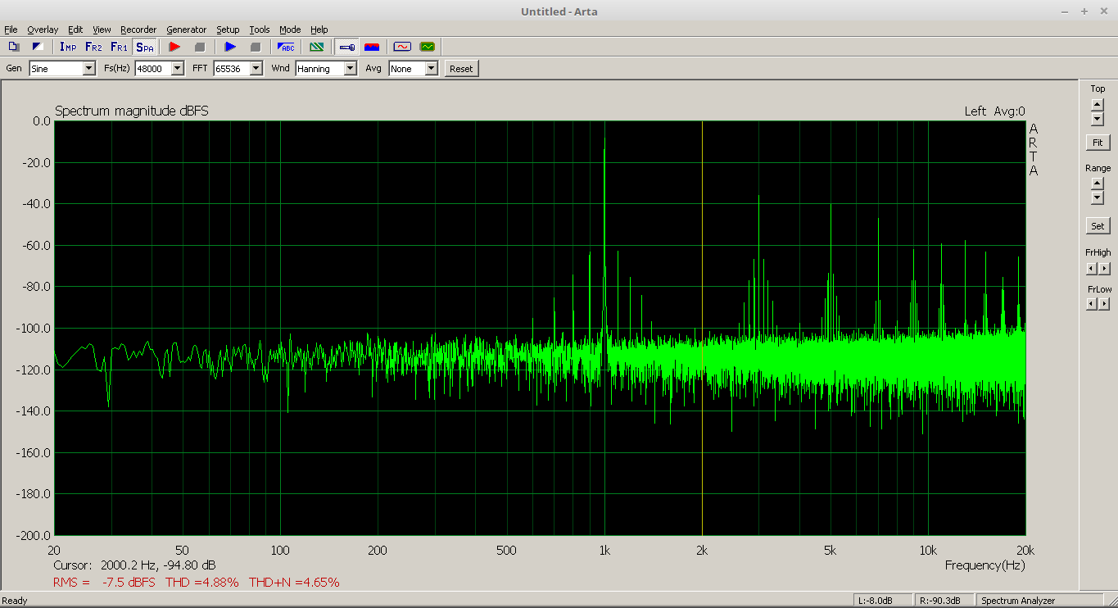1118x608 pixels.
Task: Expand the FFT size dropdown
Action: click(x=256, y=69)
